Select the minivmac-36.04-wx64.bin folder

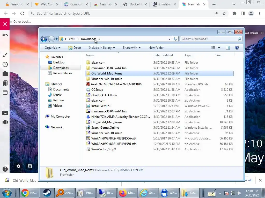[159, 68]
